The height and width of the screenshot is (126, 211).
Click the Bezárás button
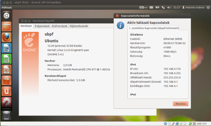(181, 104)
